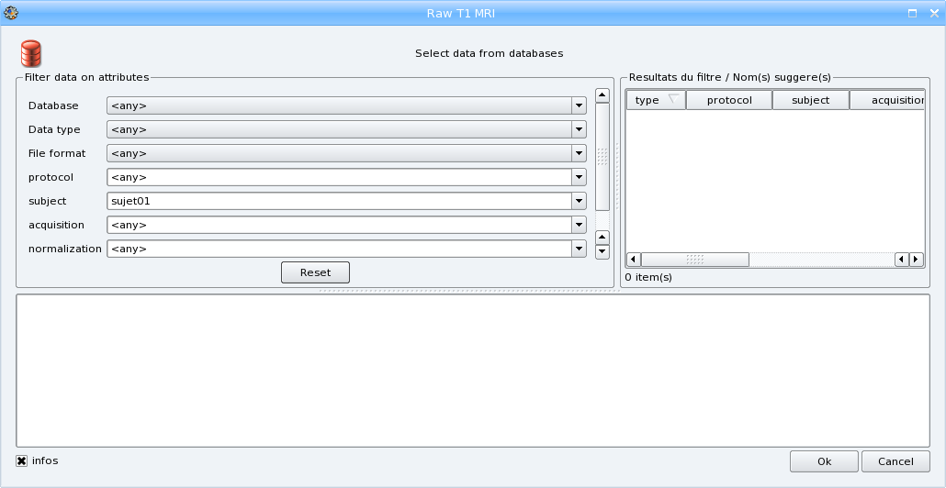
Task: Open the File format dropdown list
Action: 579,153
